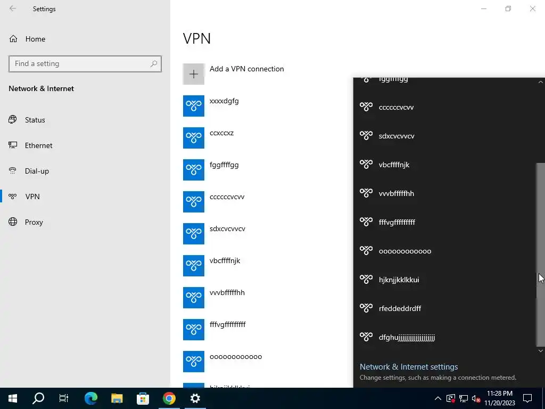
Task: Select the cccccvcvv VPN icon in Settings
Action: point(194,202)
